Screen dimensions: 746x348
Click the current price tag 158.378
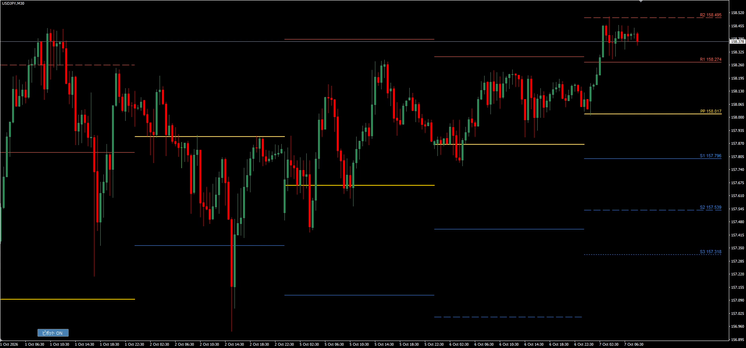click(737, 41)
